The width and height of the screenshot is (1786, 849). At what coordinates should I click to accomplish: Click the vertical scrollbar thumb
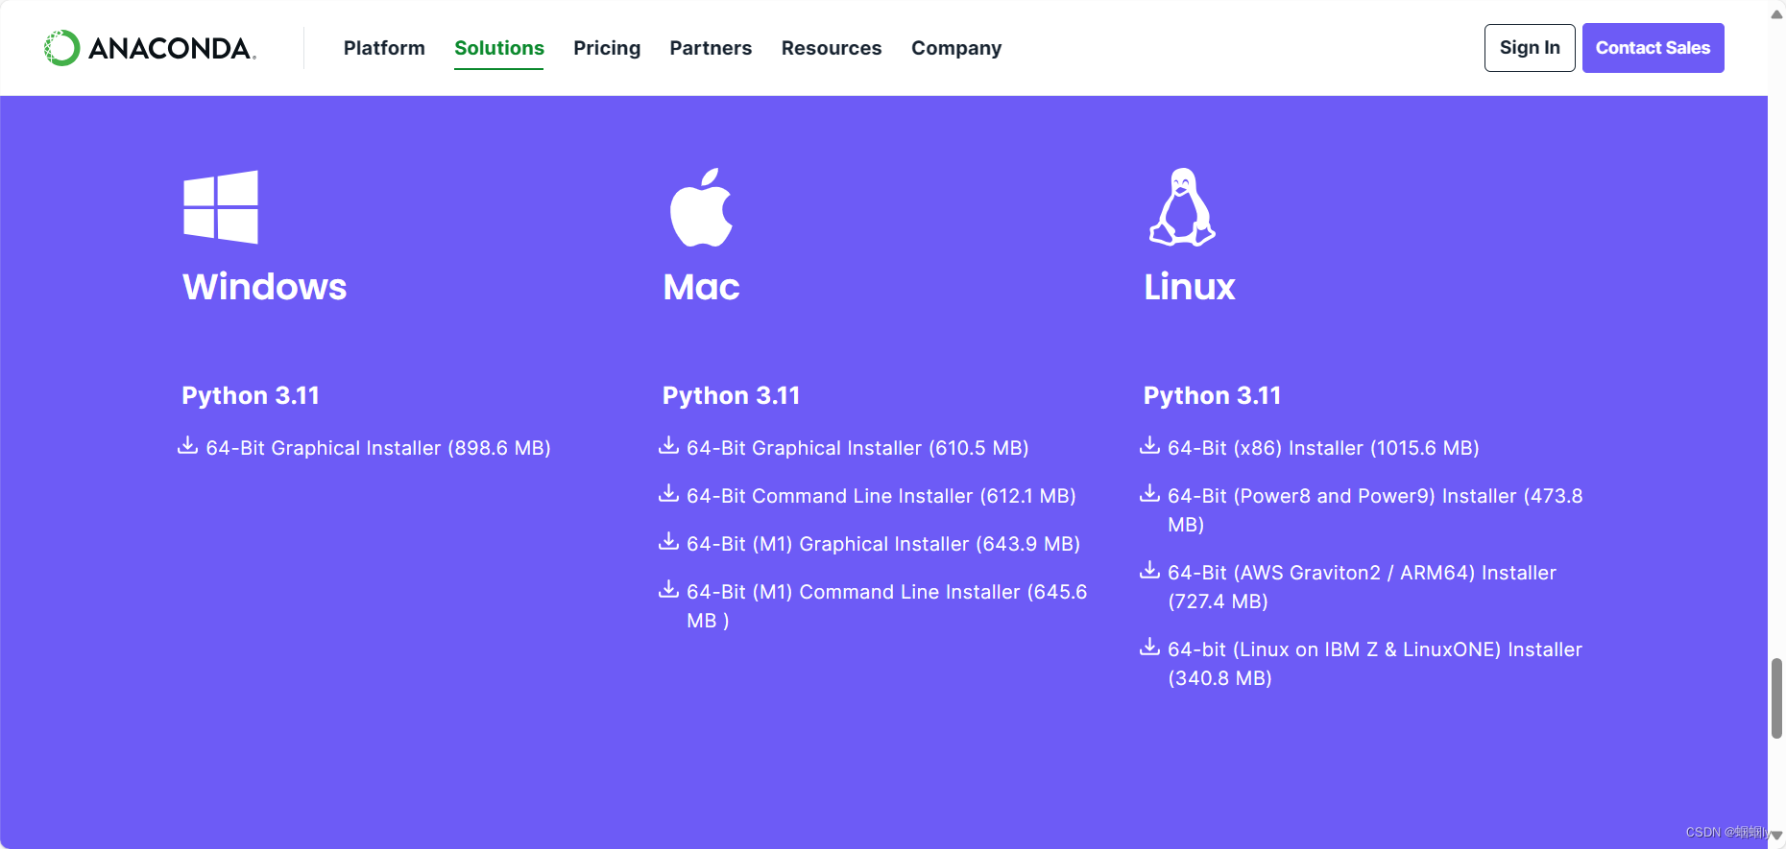(1776, 698)
